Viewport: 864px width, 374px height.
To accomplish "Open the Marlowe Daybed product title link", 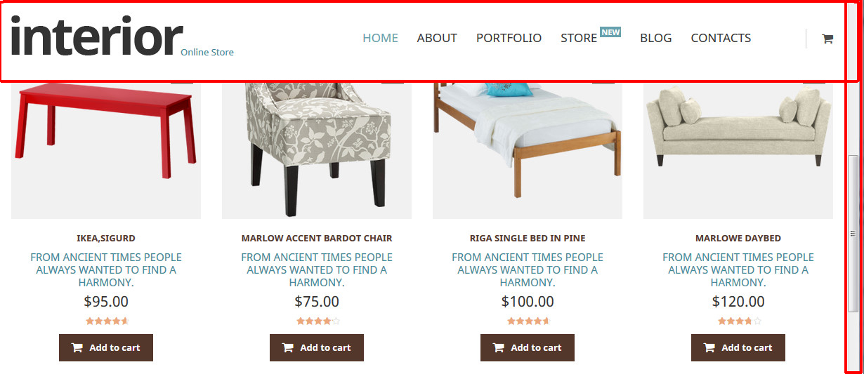I will pos(738,239).
